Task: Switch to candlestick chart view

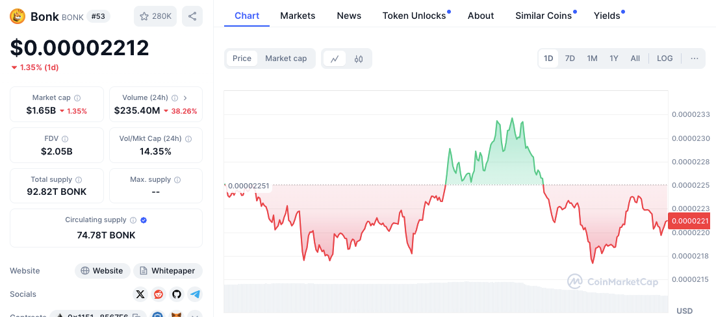Action: click(359, 58)
